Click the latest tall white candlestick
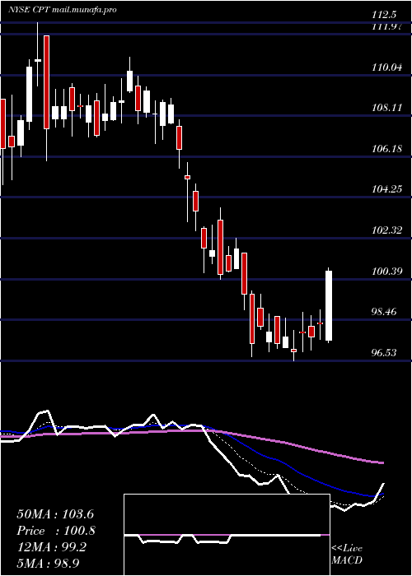Viewport: 412px width, 576px height. 329,305
